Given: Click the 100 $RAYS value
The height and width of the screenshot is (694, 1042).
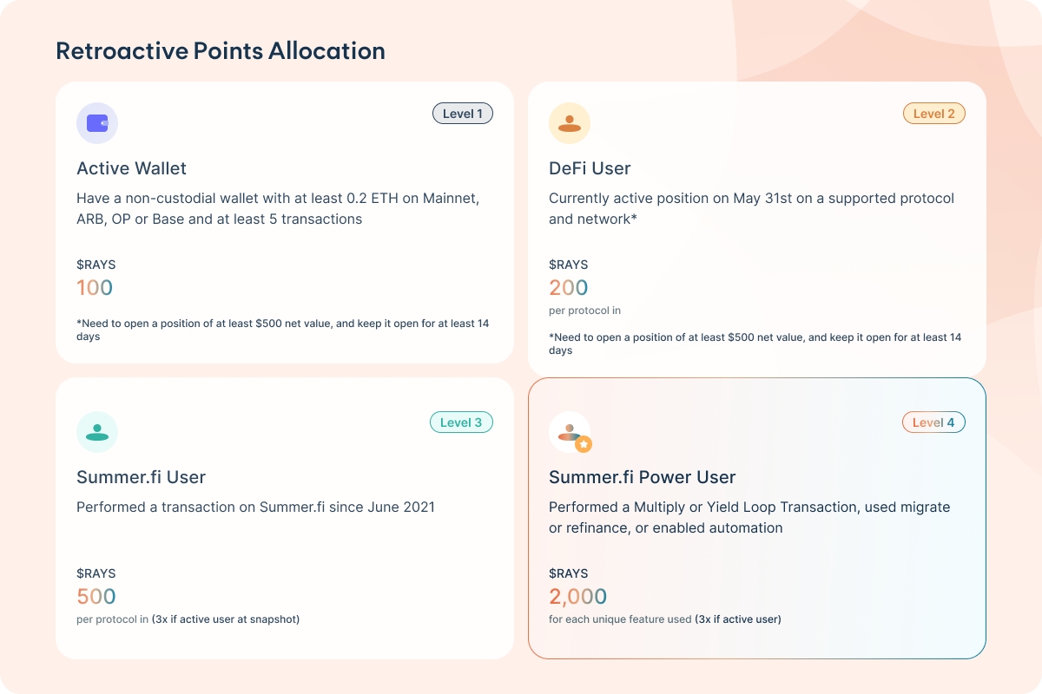Looking at the screenshot, I should click(x=95, y=287).
